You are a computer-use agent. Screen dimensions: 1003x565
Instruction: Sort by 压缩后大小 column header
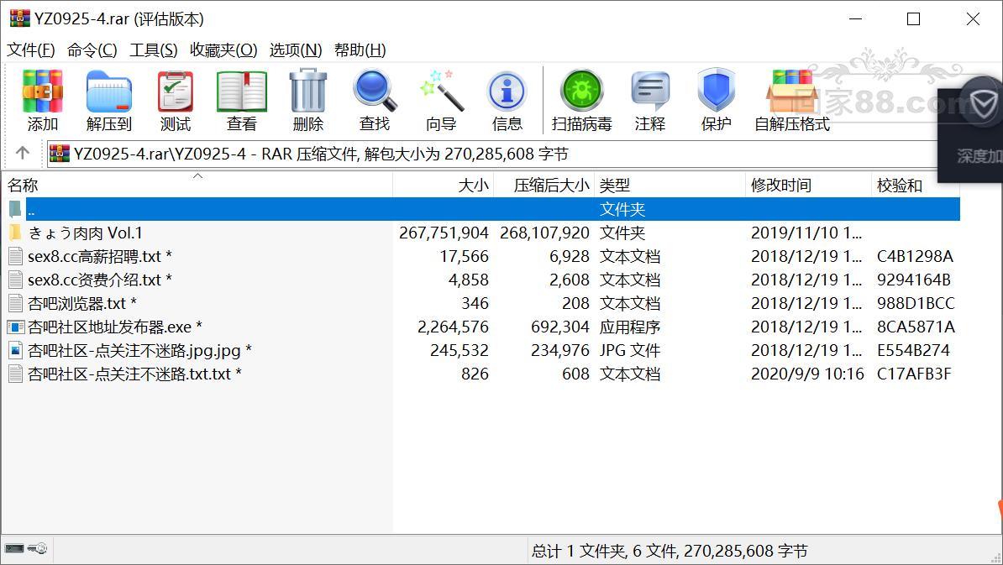click(544, 186)
